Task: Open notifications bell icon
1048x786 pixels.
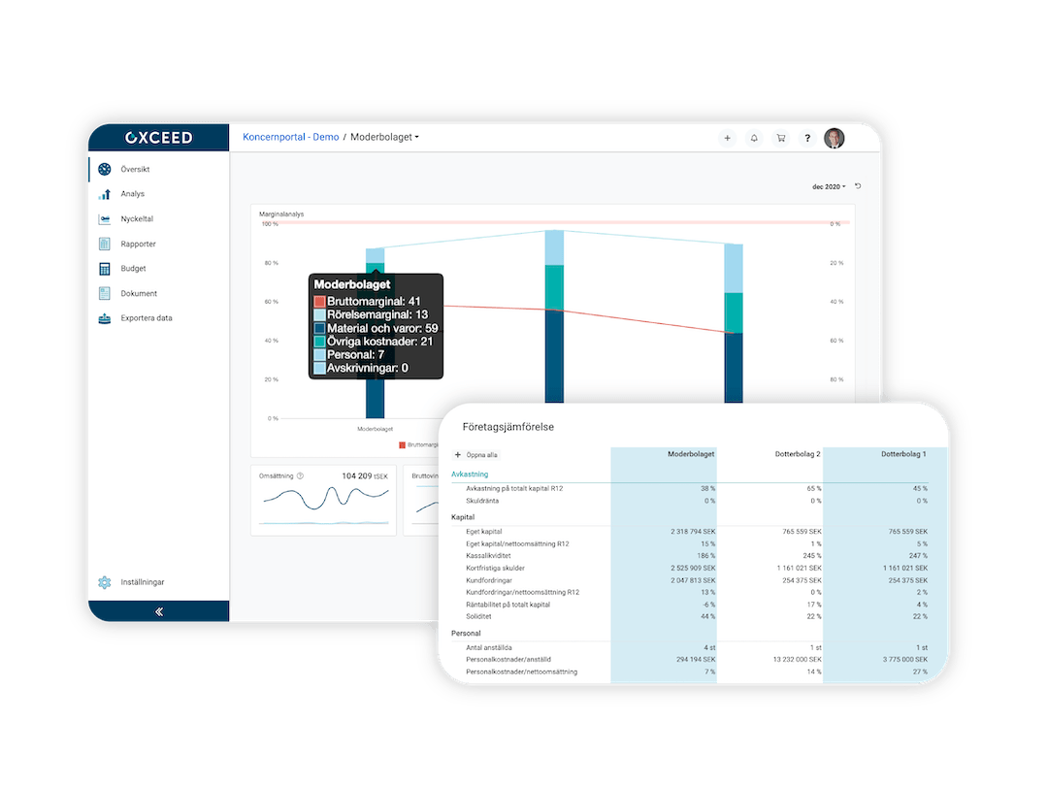Action: coord(754,138)
